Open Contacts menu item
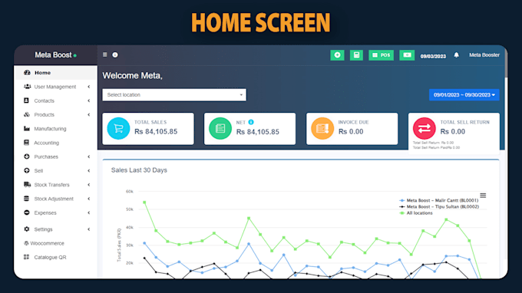The width and height of the screenshot is (522, 293). click(56, 100)
